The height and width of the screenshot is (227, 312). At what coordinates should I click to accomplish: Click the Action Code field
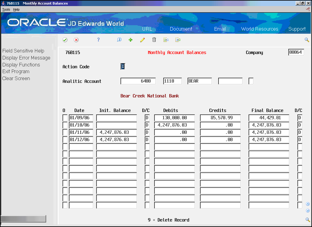pos(123,66)
